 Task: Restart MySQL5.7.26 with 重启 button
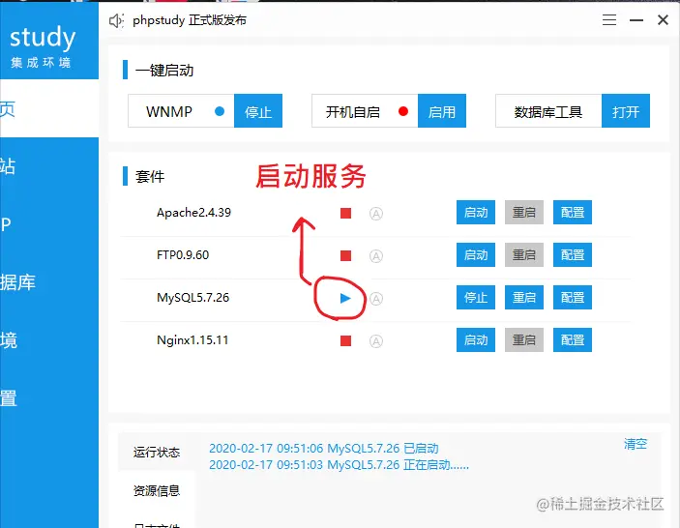point(524,298)
